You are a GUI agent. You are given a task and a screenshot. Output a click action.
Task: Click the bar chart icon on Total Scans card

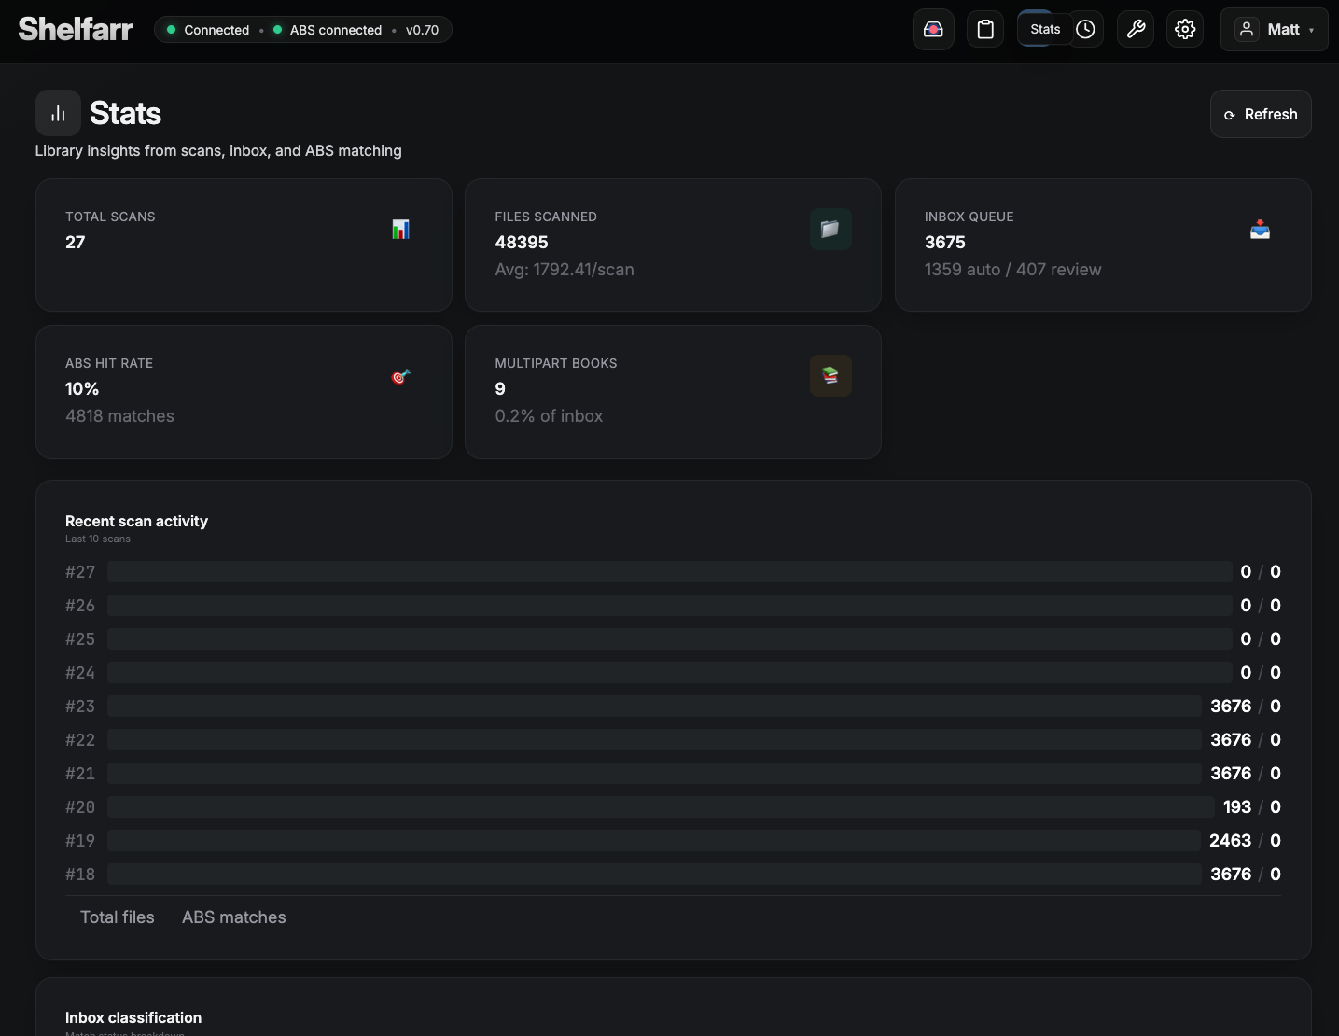pyautogui.click(x=400, y=229)
